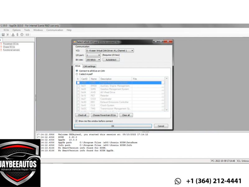Image resolution: width=249 pixels, height=187 pixels.
Task: Click the floppy disk save icon
Action: tap(3, 35)
